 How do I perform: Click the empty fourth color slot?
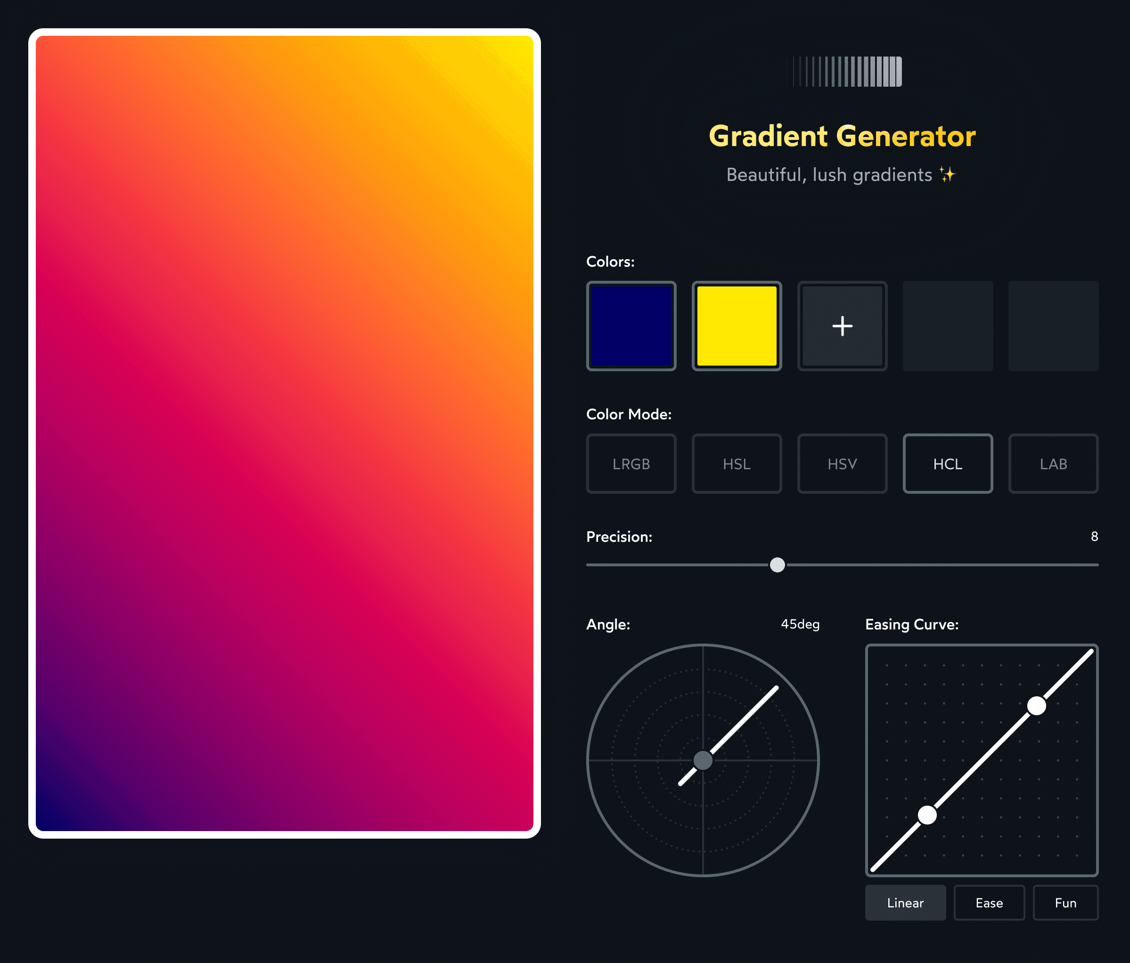[x=947, y=326]
